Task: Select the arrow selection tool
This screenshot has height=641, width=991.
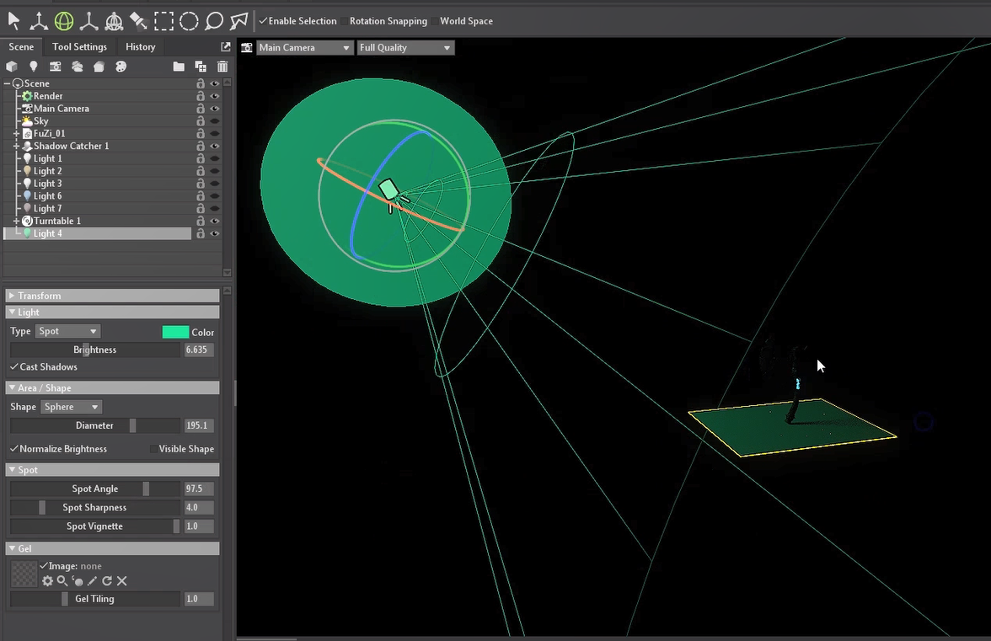Action: [13, 21]
